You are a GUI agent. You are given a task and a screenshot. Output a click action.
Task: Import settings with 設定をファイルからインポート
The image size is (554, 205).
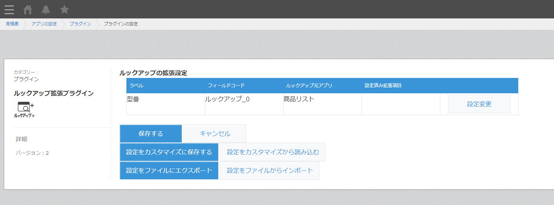tap(270, 170)
